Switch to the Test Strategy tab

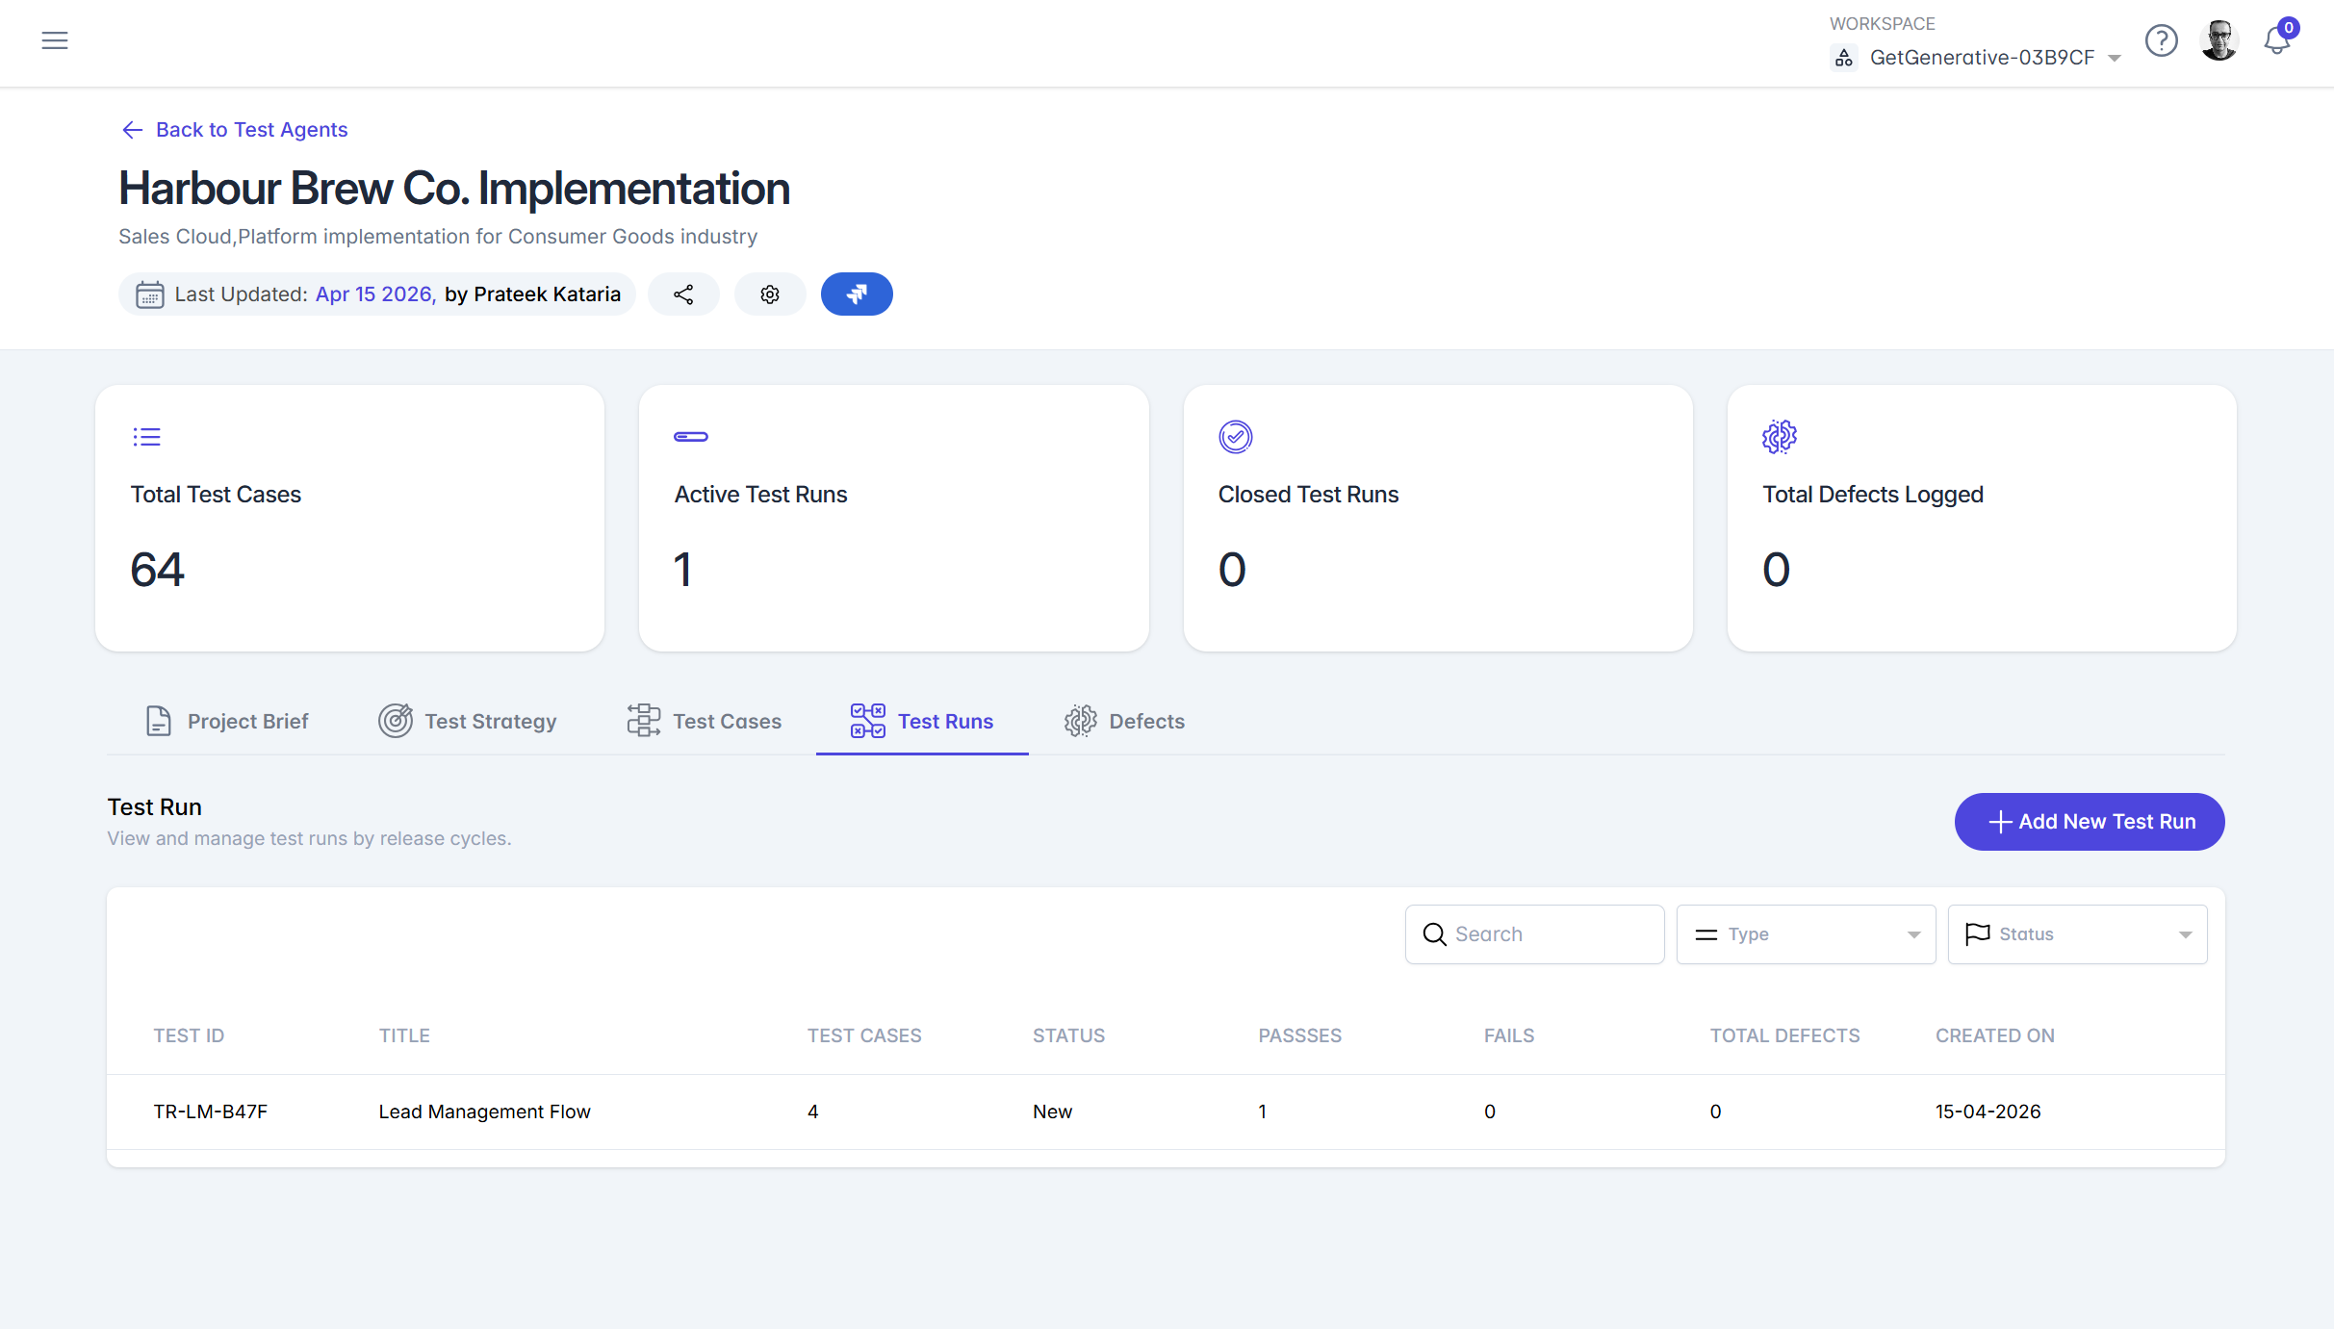pos(468,721)
